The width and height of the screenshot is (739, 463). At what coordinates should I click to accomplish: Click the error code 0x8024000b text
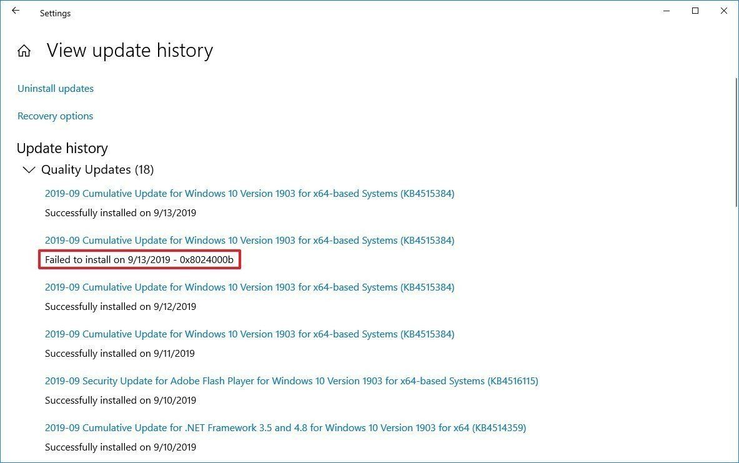(x=140, y=259)
